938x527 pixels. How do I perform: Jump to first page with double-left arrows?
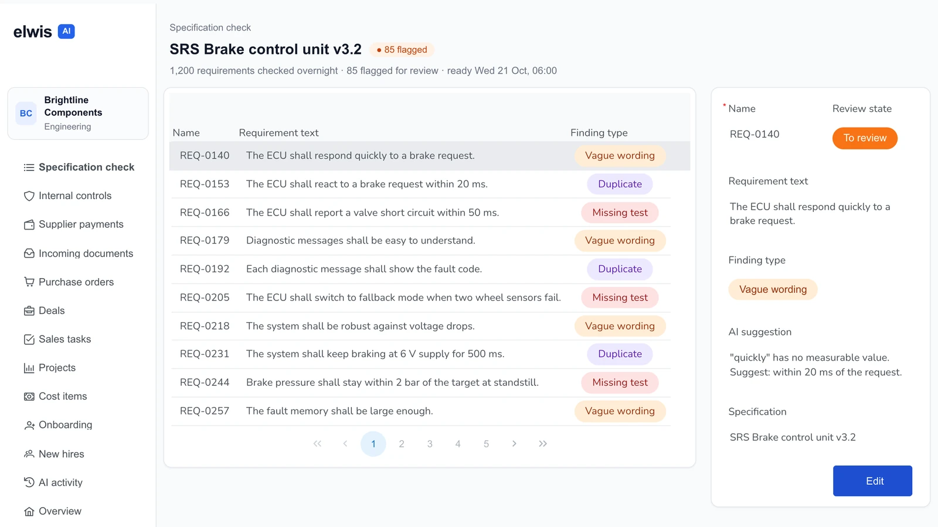317,444
